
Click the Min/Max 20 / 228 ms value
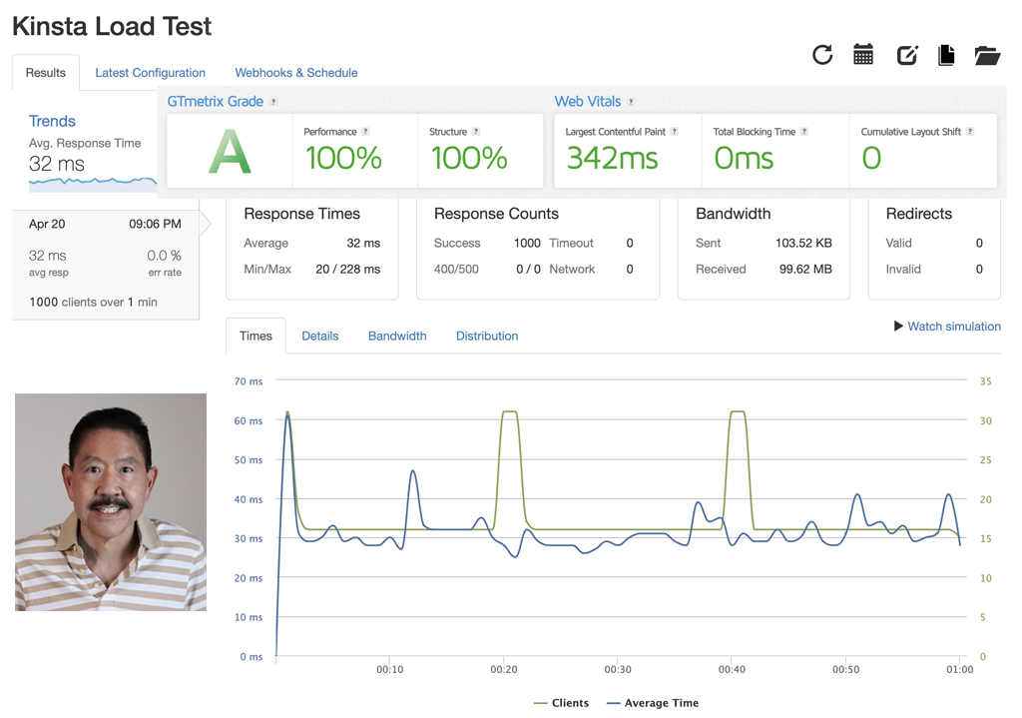click(348, 269)
